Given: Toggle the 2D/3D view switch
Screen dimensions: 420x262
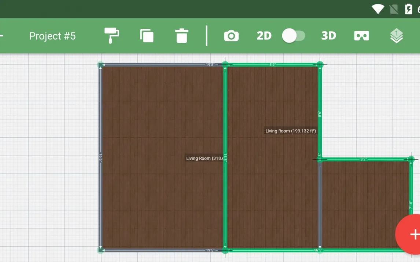Looking at the screenshot, I should [294, 36].
